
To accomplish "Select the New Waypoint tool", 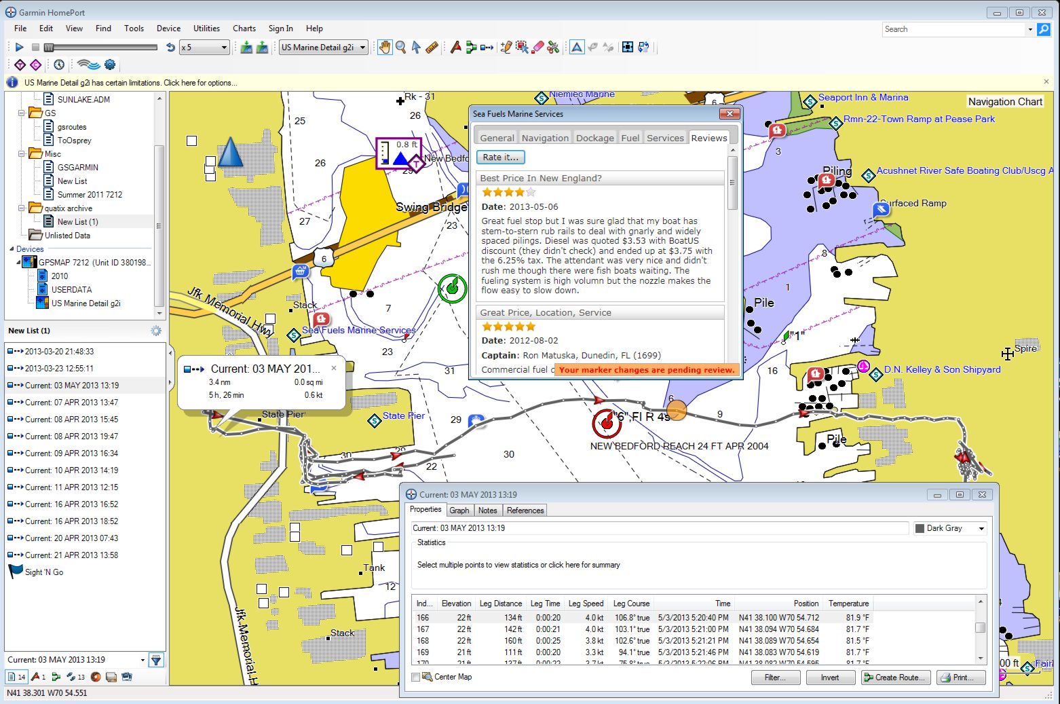I will pyautogui.click(x=455, y=47).
